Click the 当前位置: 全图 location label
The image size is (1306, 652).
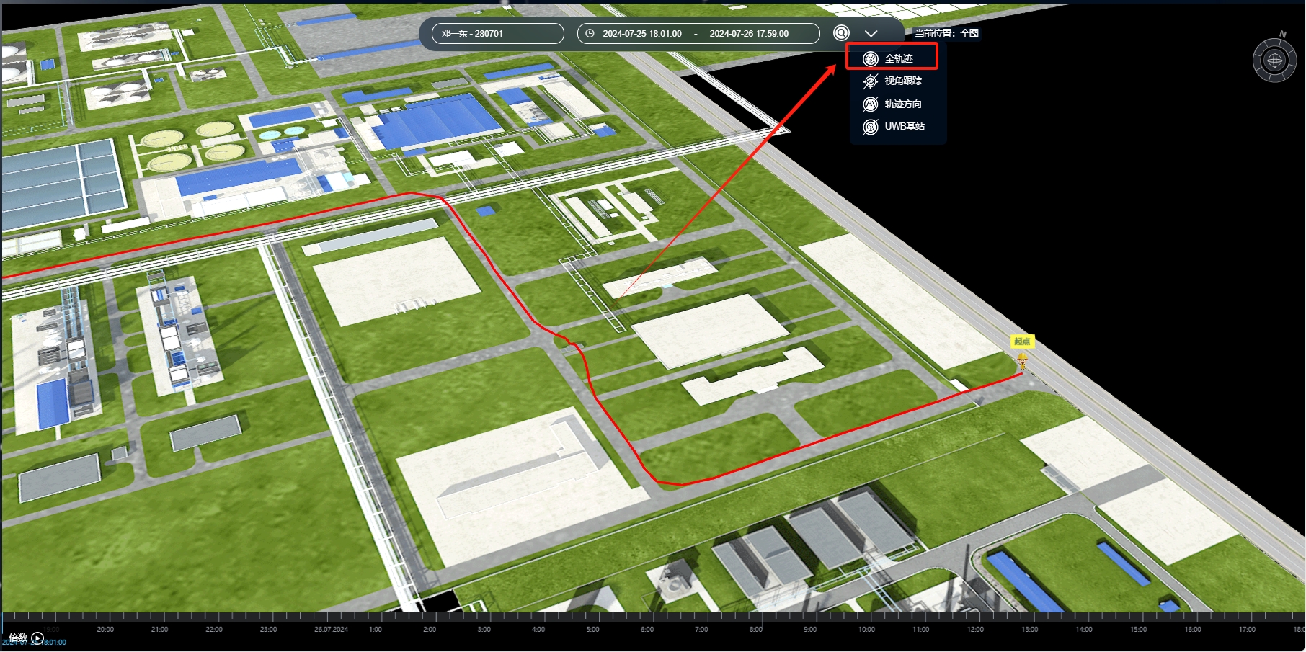pos(946,33)
